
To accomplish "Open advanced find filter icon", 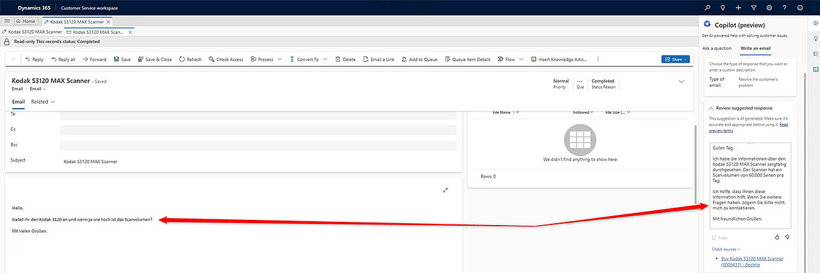I will pos(754,8).
